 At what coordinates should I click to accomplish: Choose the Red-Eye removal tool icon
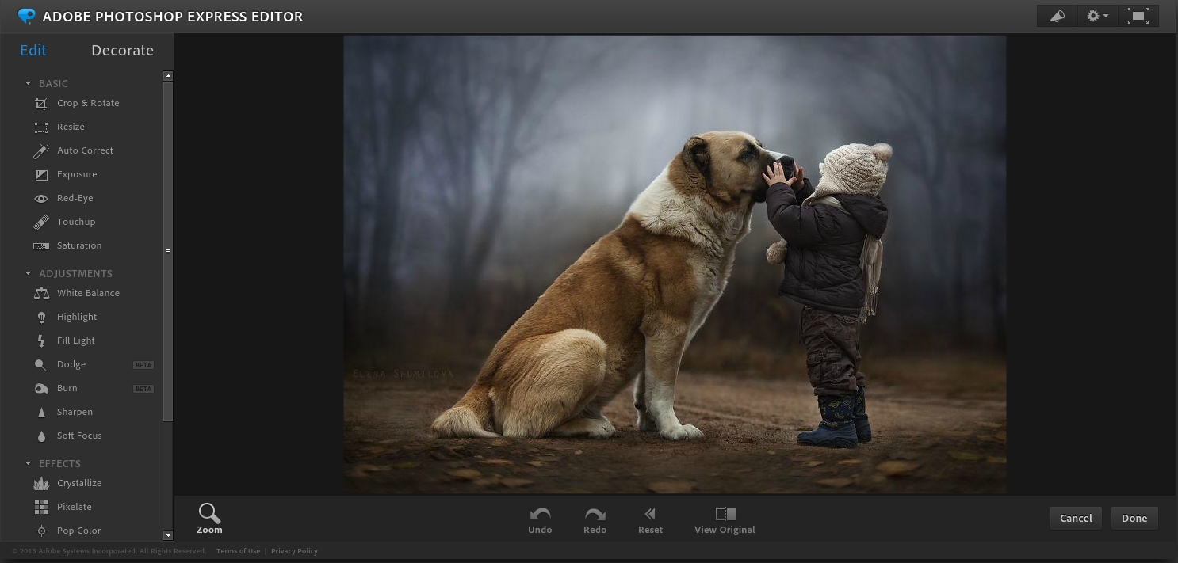point(41,198)
